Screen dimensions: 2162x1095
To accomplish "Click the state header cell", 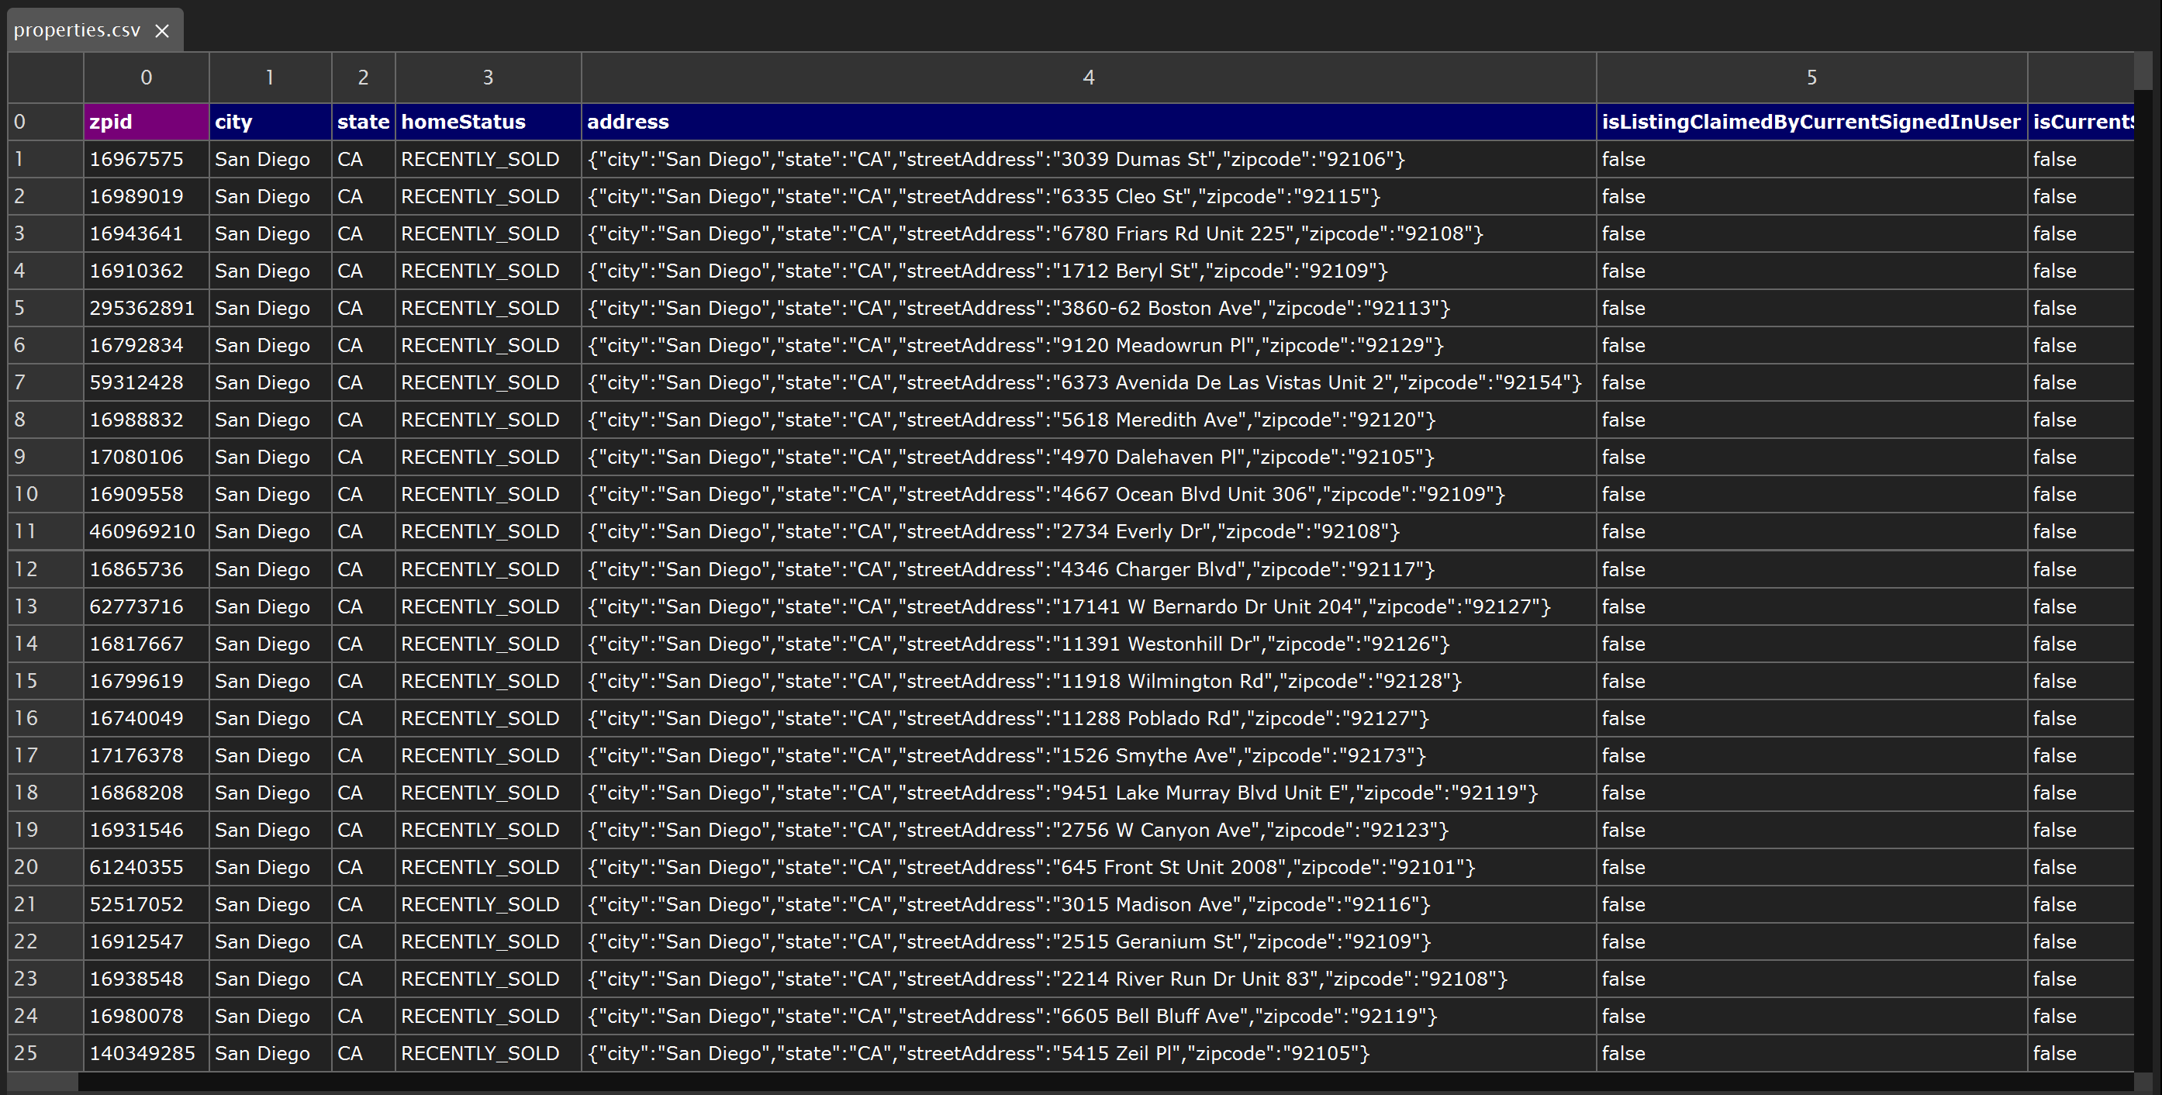I will pos(363,122).
